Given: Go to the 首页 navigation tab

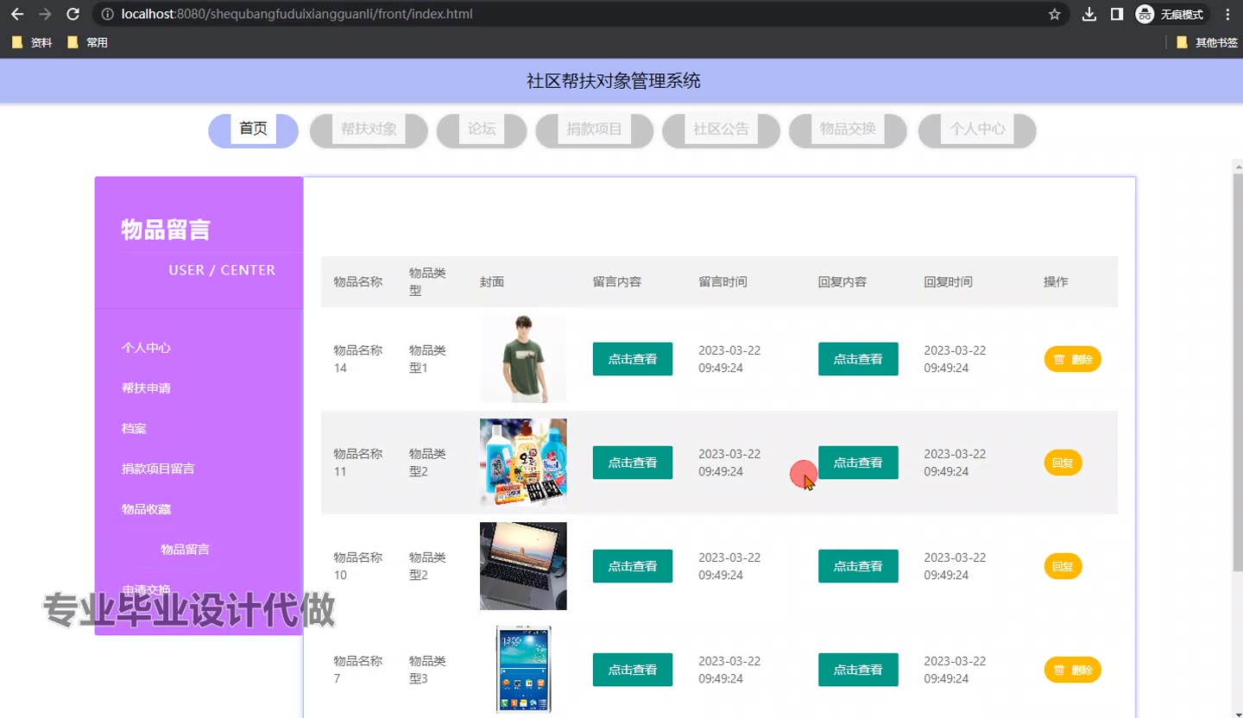Looking at the screenshot, I should [254, 129].
